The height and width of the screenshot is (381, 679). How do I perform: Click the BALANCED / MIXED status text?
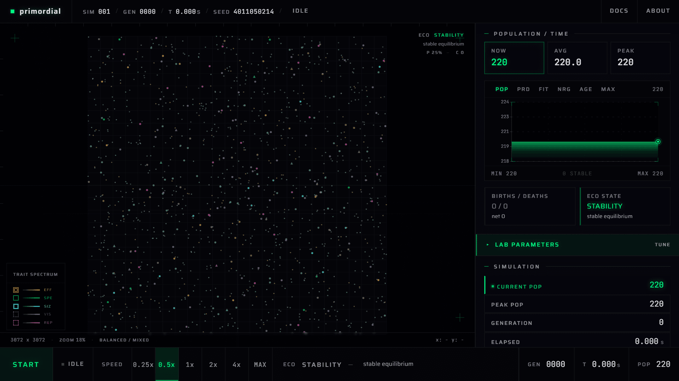tap(124, 340)
